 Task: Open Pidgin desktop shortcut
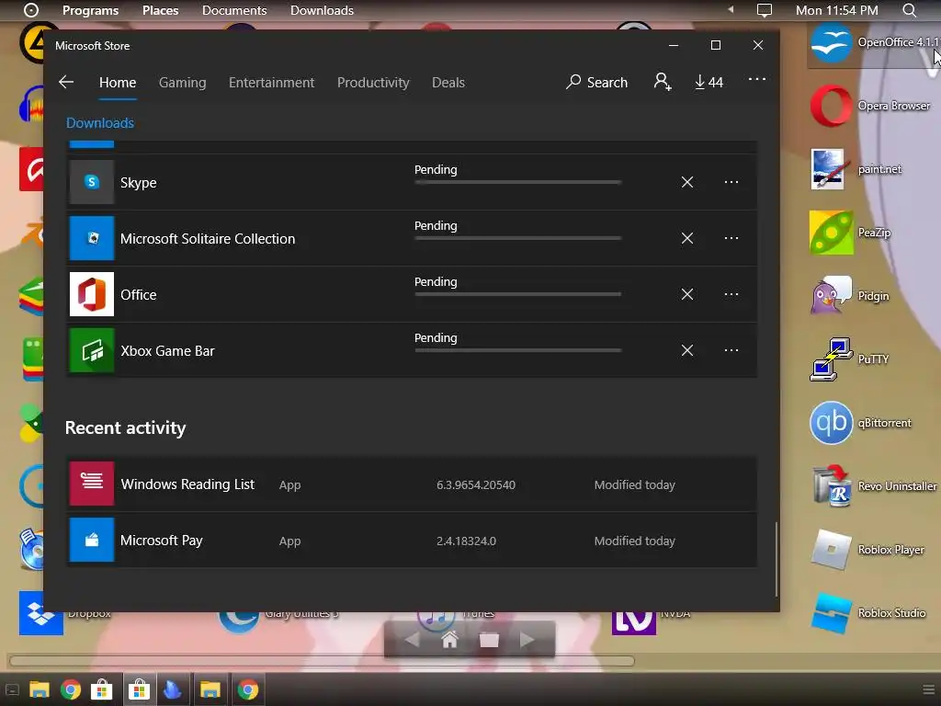click(x=850, y=296)
